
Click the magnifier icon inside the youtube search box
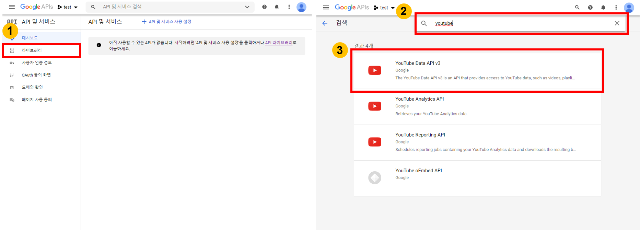424,23
